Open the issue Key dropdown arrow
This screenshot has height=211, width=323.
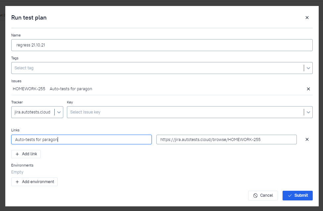[x=308, y=112]
